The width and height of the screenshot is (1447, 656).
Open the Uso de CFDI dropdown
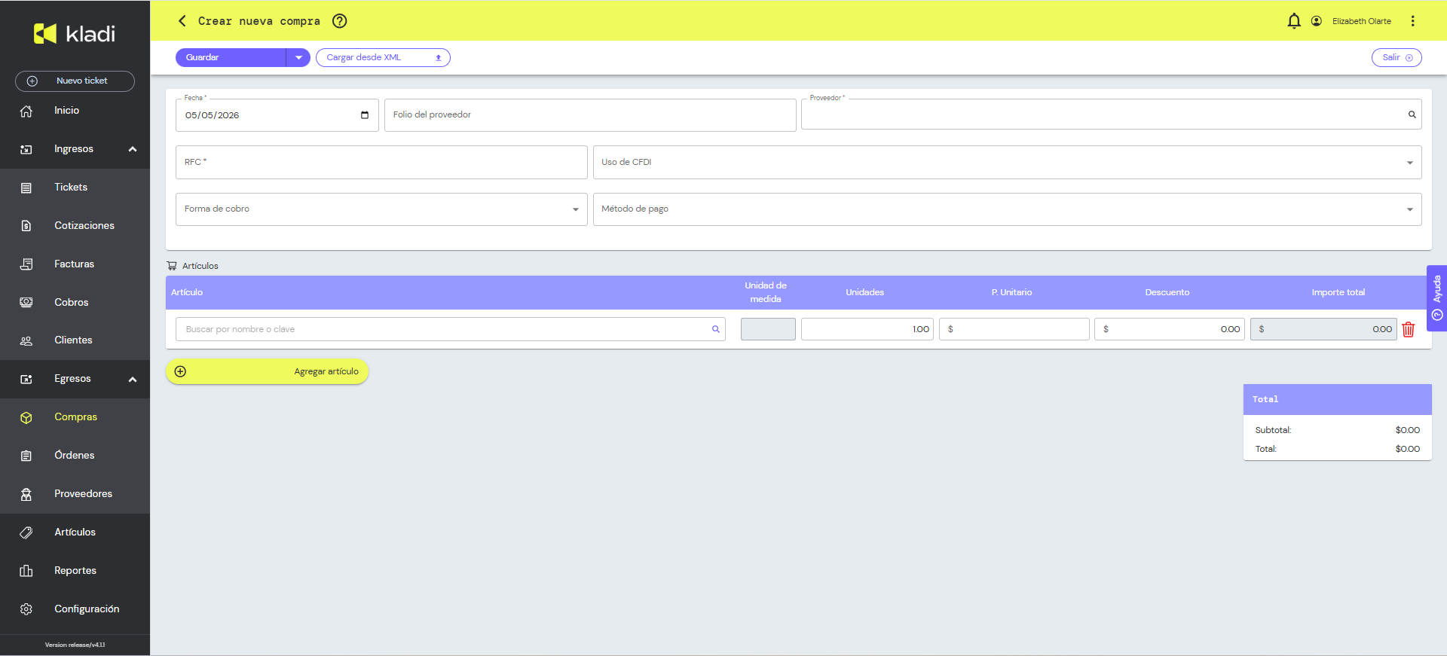1008,162
